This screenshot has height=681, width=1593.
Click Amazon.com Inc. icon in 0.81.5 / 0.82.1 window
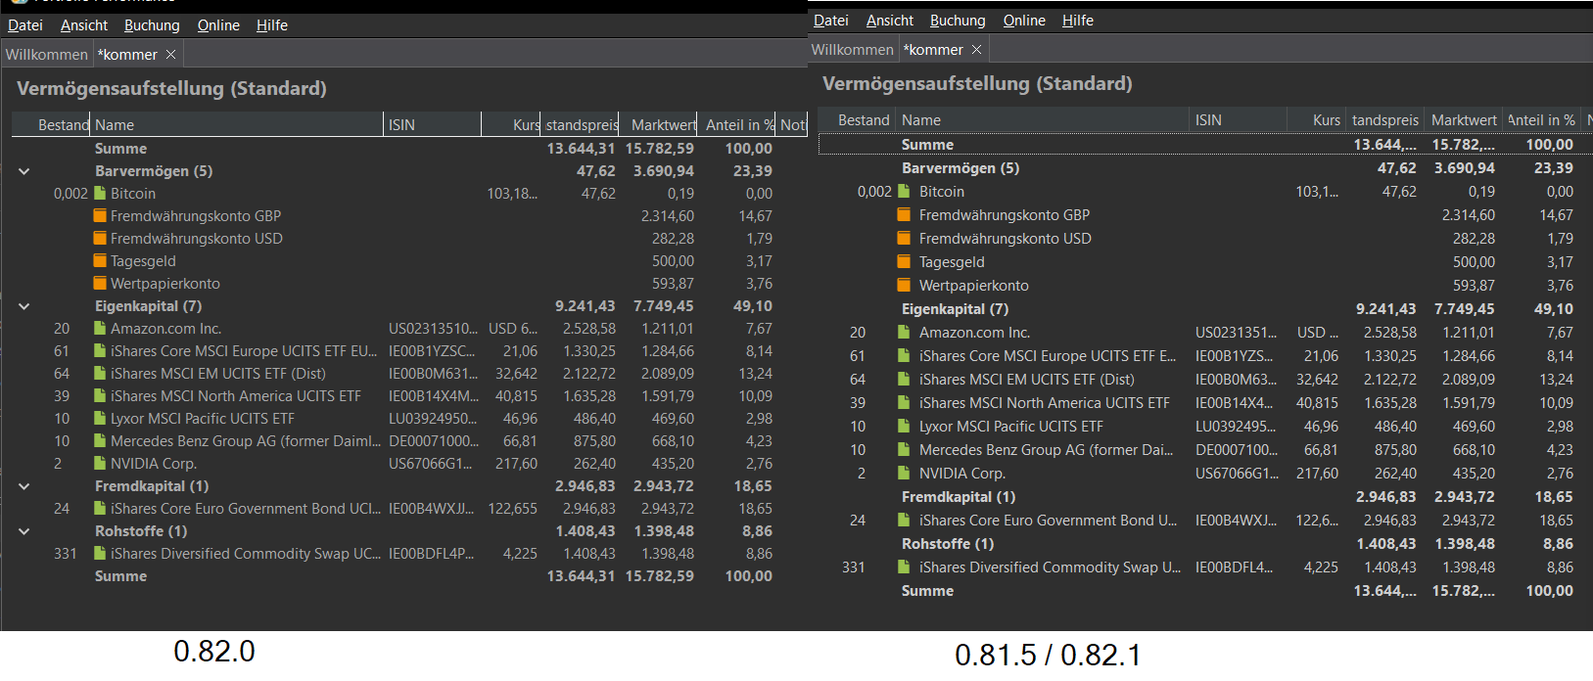click(x=905, y=333)
